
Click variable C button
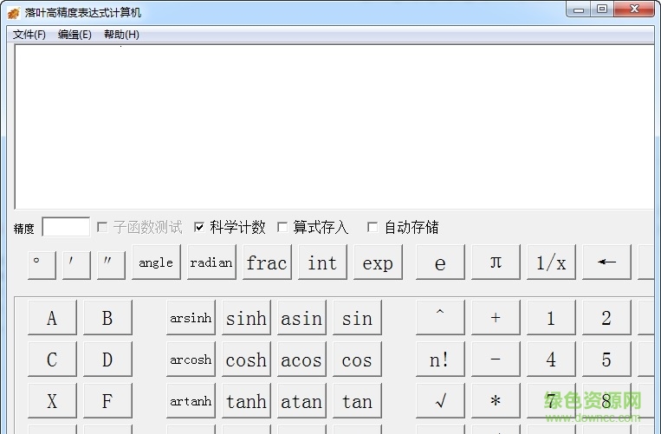[52, 359]
